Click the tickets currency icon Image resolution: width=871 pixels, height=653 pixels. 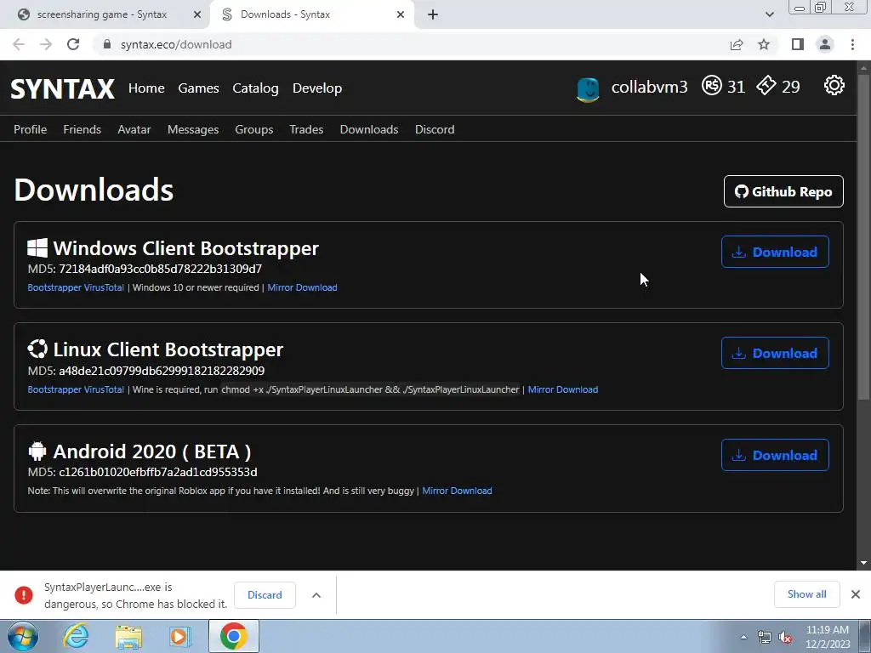click(766, 86)
